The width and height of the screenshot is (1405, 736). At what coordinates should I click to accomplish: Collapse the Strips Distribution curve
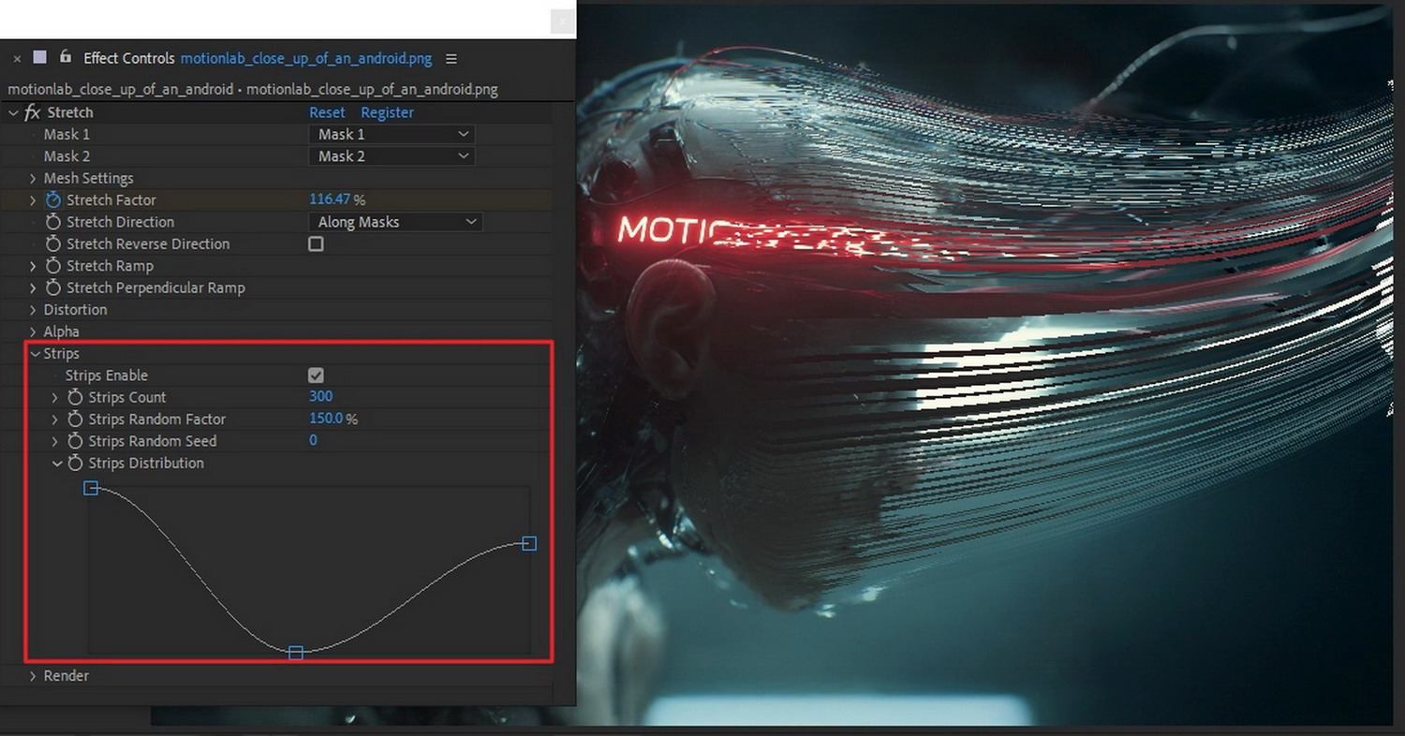(56, 464)
